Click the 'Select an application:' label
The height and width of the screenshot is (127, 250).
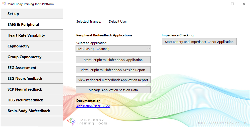pos(92,43)
